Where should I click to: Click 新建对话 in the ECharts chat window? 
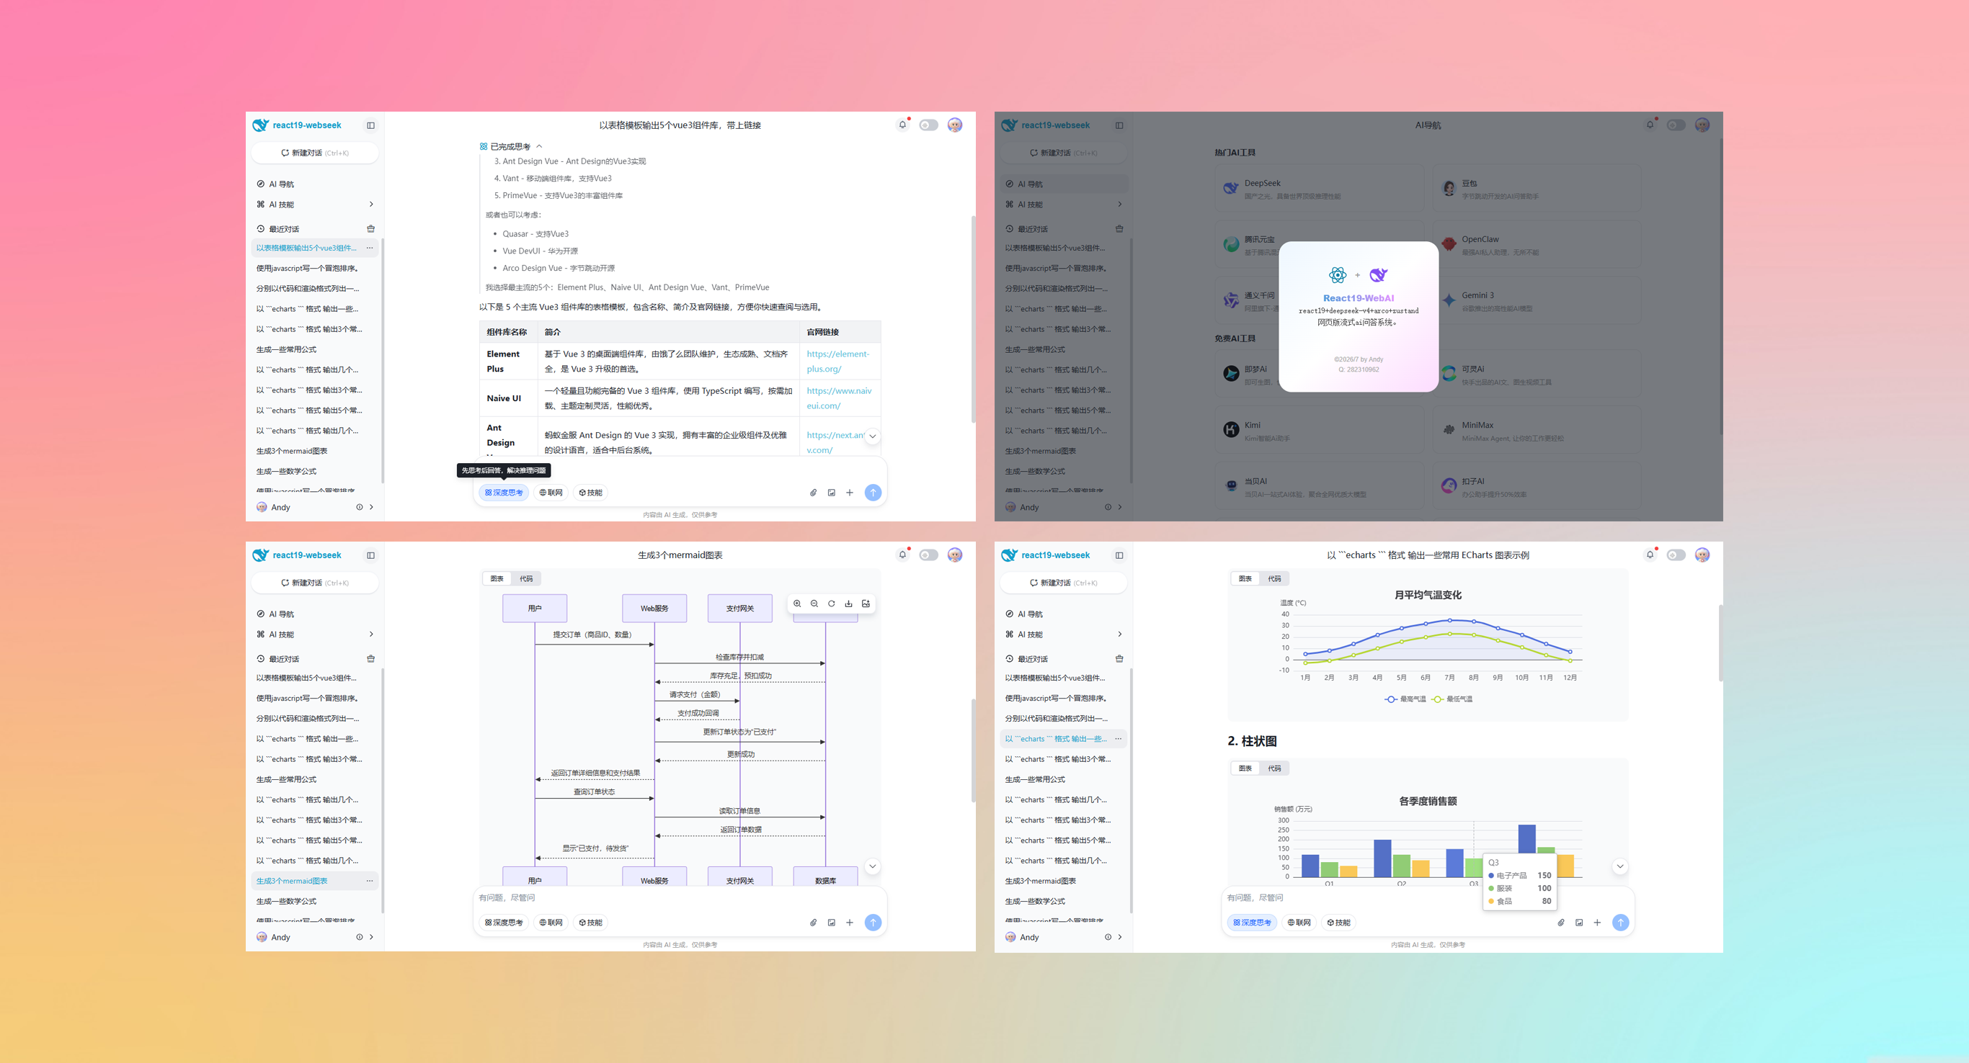point(1063,583)
